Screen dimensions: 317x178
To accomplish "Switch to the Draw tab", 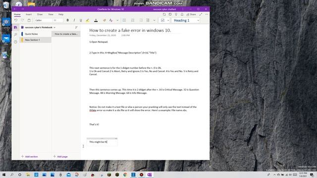I will [x=40, y=14].
